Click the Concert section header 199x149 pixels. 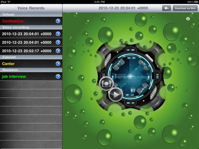tap(31, 57)
